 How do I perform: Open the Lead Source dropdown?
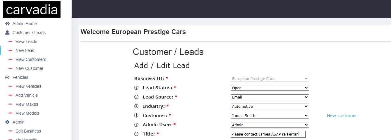click(270, 97)
